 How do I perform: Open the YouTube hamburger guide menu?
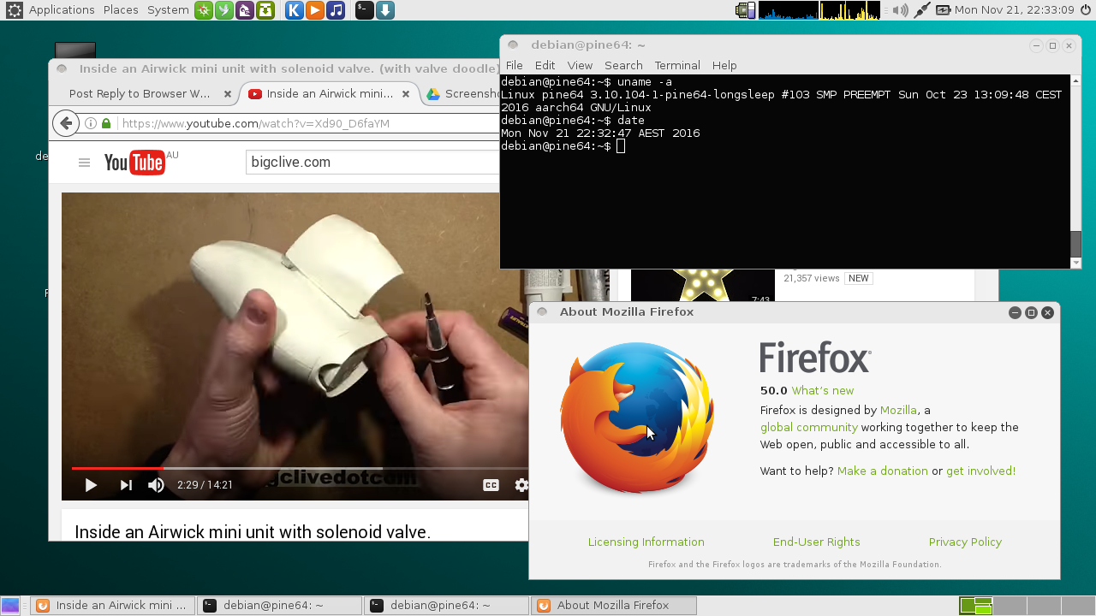[x=84, y=163]
